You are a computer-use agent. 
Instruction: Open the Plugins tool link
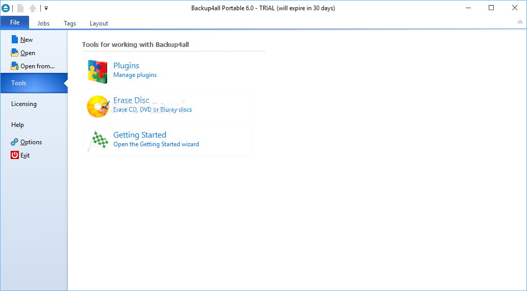(x=126, y=65)
